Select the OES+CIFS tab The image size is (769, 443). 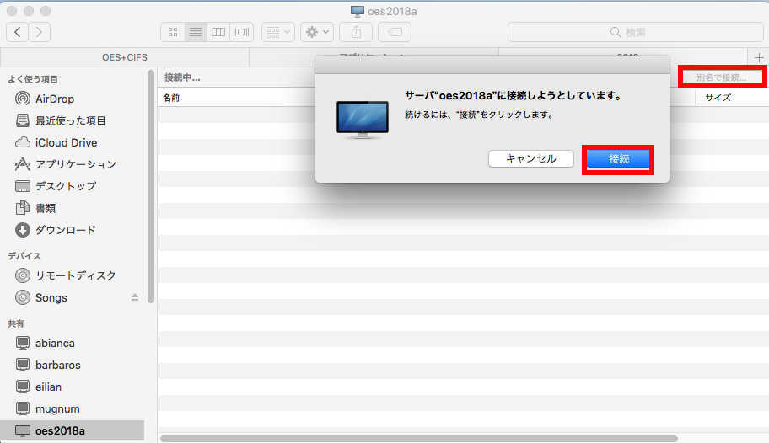pos(125,57)
